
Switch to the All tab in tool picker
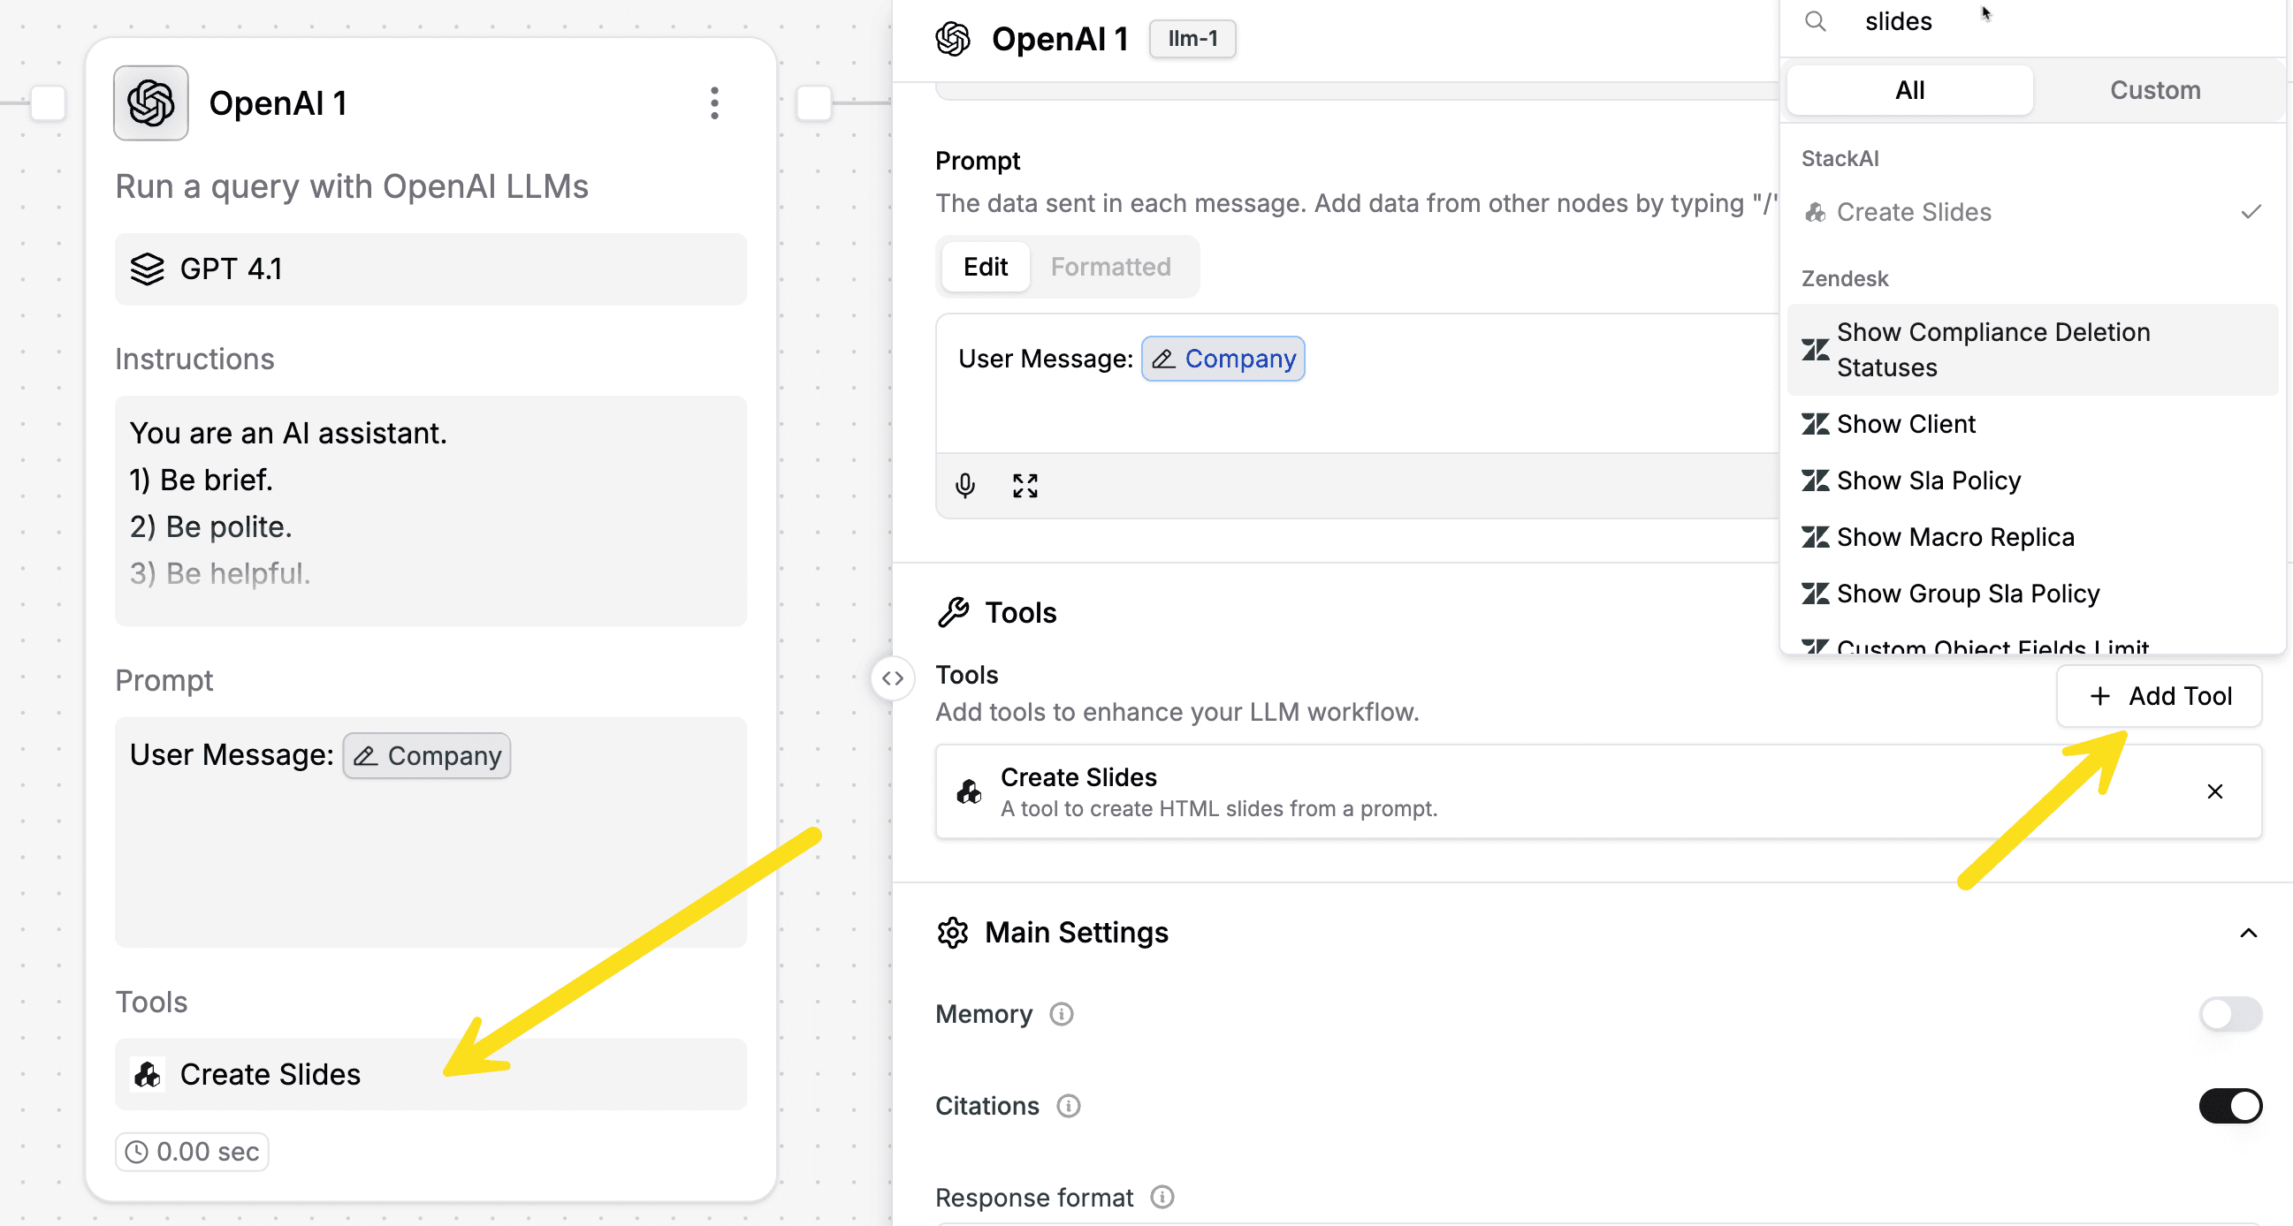click(x=1909, y=90)
